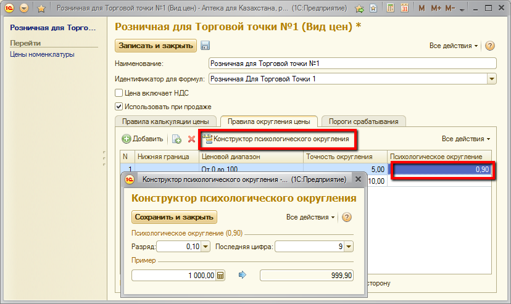Open the calculator icon in the title bar
Image resolution: width=511 pixels, height=304 pixels.
click(390, 9)
